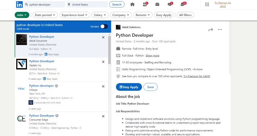Click '2 school alumni work here' text
Image resolution: width=257 pixels, height=136 pixels.
tap(47, 103)
